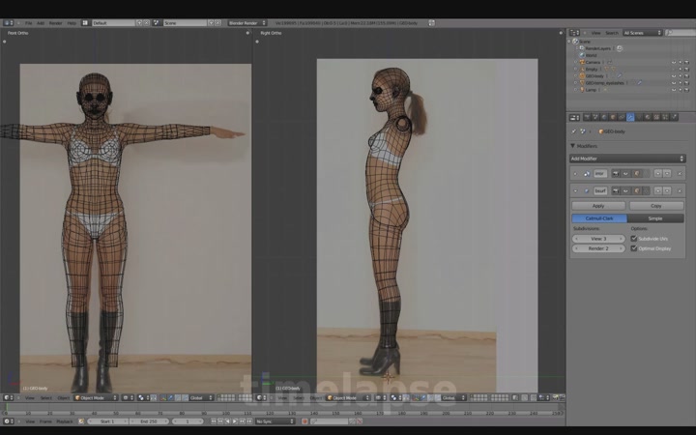Click the auto keyframe record button
Screen dimensions: 696x435
tap(304, 421)
